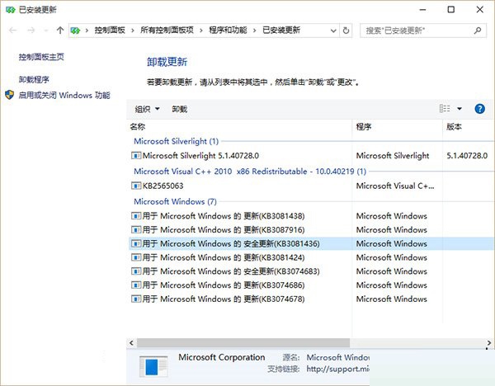Screen dimensions: 495x386
Task: Click version 5.1.40728.0 cell
Action: (x=467, y=156)
